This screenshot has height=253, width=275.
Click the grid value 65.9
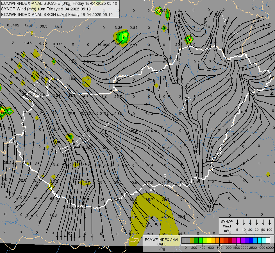[x=54, y=198]
